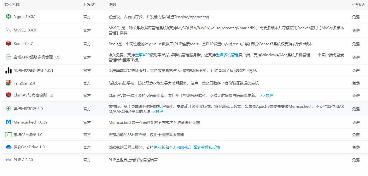
Task: Select the Fail2ban 2.4 name
Action: tap(24, 83)
